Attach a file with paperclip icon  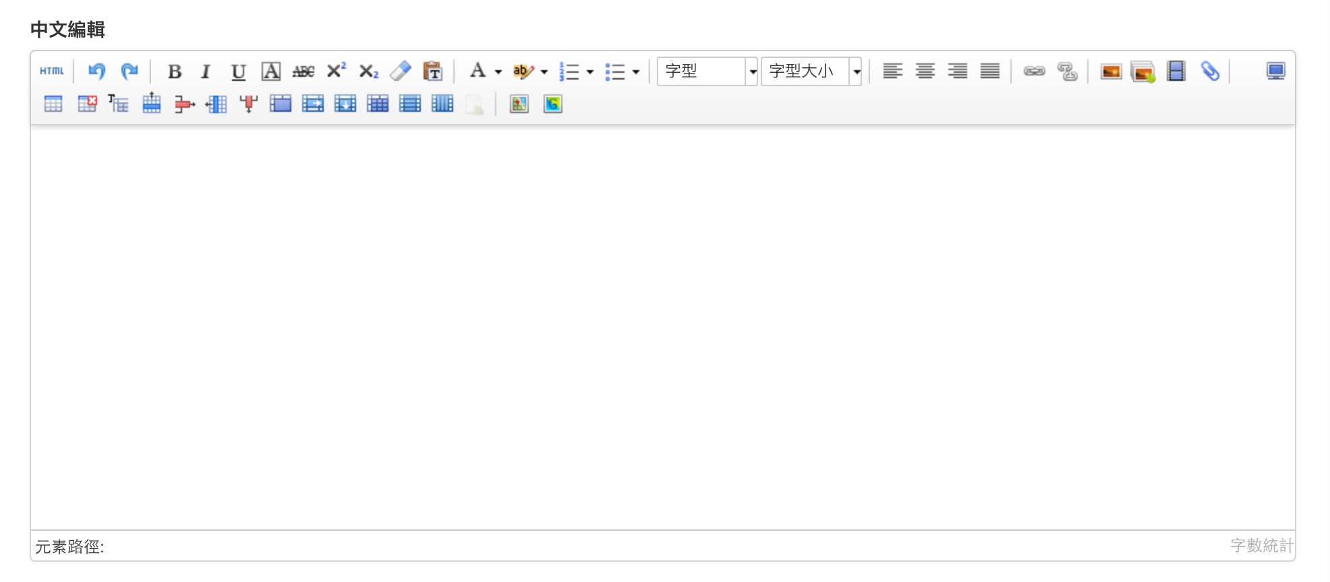point(1210,71)
